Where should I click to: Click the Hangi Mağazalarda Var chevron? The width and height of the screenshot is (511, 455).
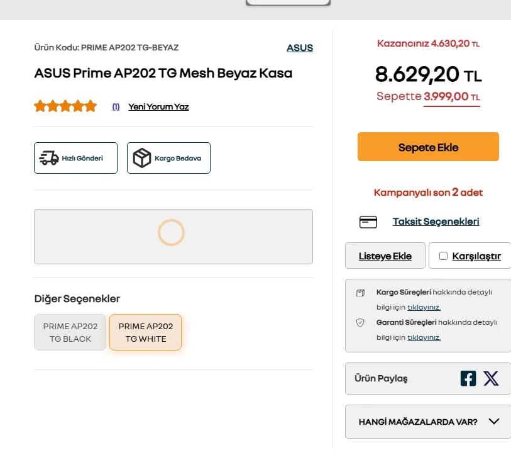click(494, 422)
